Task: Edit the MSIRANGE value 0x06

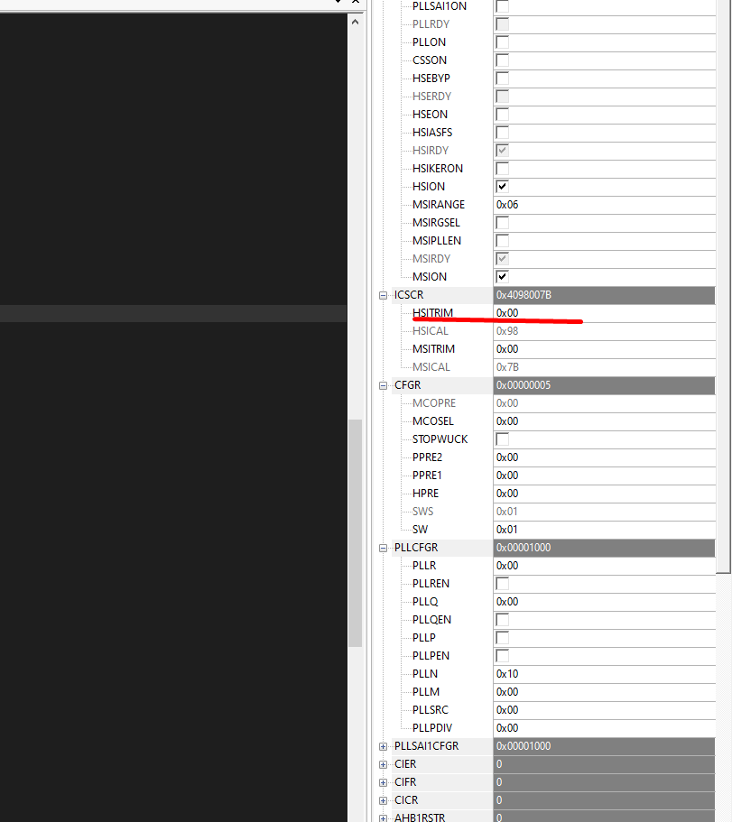Action: click(x=605, y=205)
